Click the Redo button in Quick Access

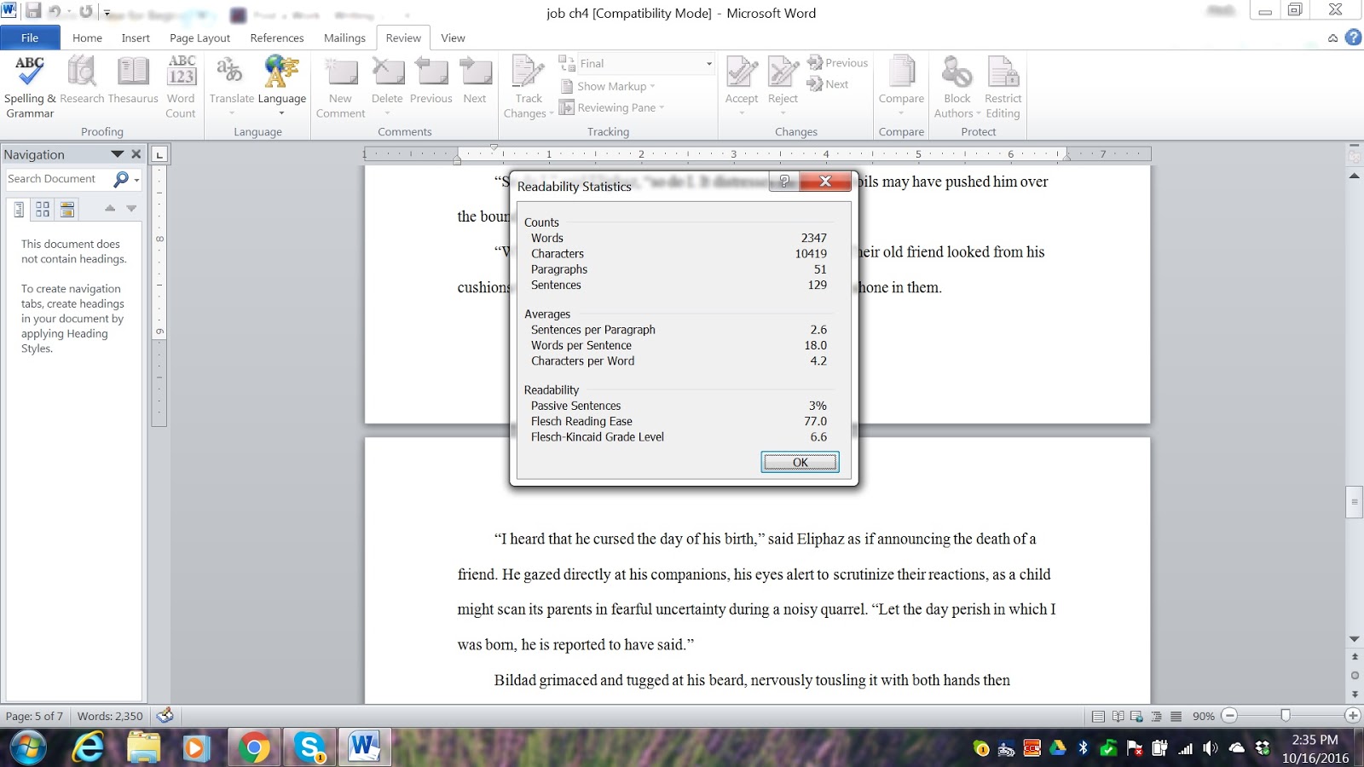[86, 11]
